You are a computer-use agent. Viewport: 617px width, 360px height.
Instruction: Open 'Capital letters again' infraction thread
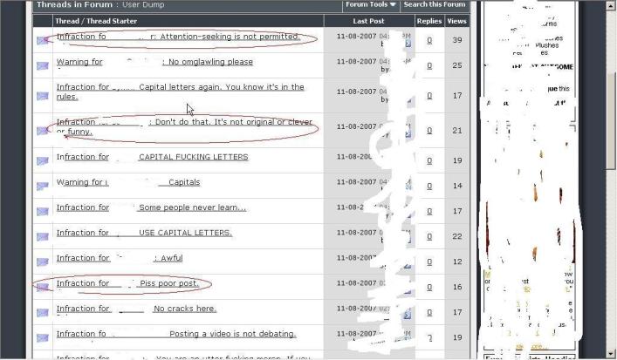(181, 92)
